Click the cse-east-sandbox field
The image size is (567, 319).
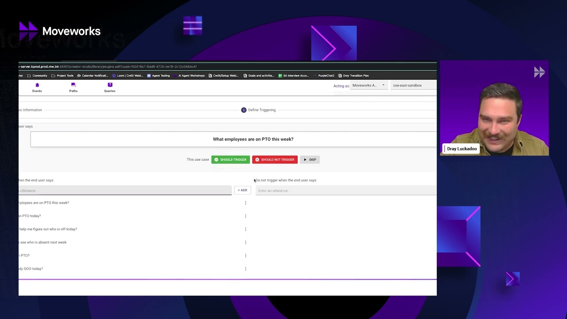tap(414, 86)
